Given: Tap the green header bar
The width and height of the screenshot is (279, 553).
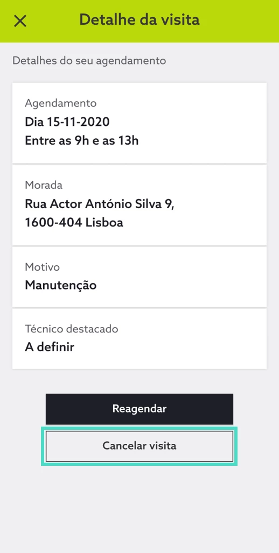Looking at the screenshot, I should click(139, 21).
